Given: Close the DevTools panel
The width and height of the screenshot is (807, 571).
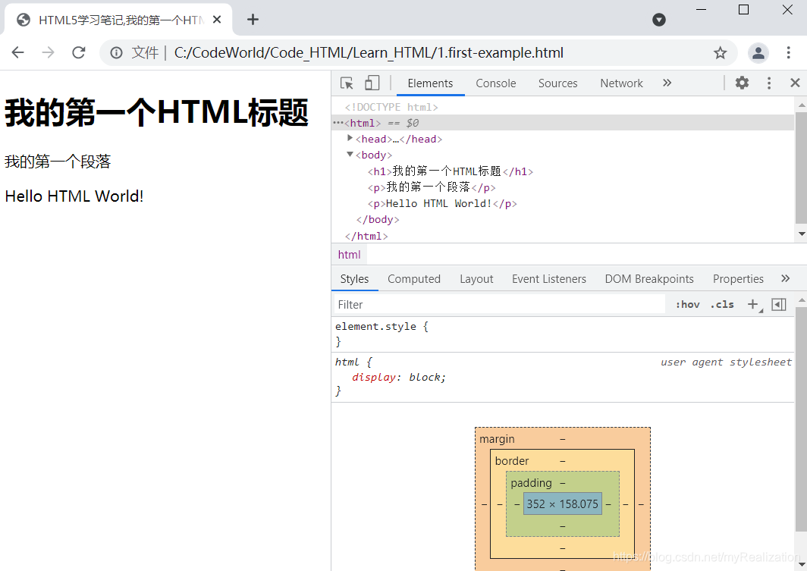Looking at the screenshot, I should click(795, 83).
